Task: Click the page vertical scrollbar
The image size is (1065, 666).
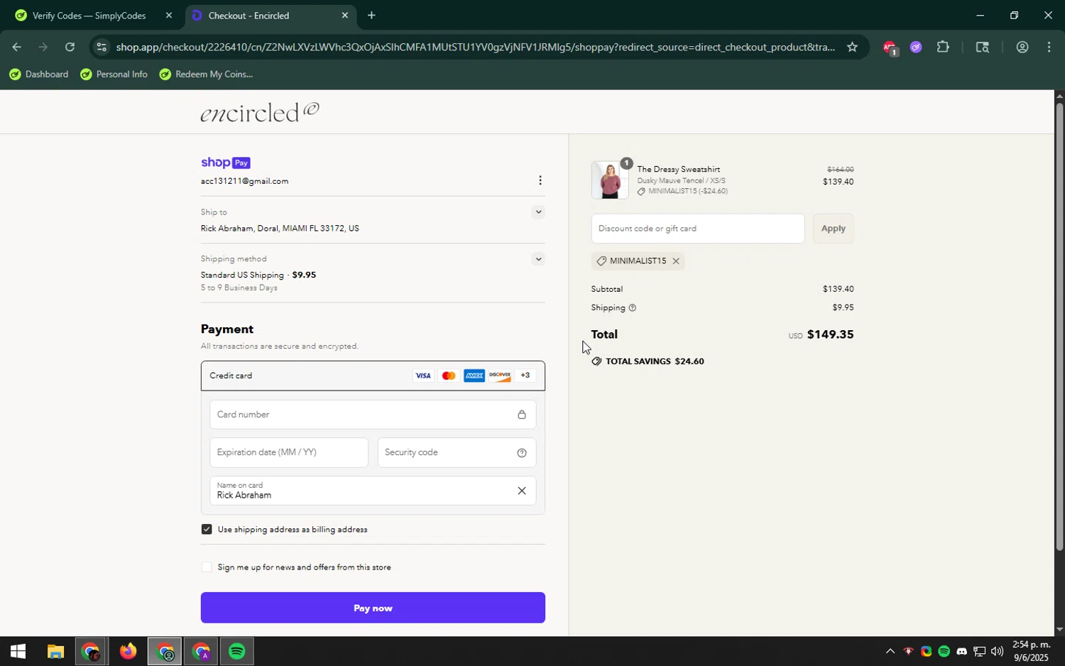Action: click(1059, 327)
